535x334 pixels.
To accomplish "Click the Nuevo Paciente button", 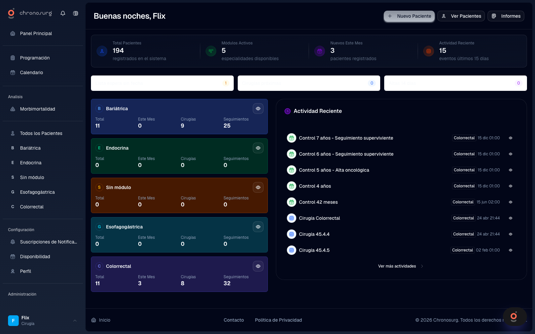I will point(409,16).
